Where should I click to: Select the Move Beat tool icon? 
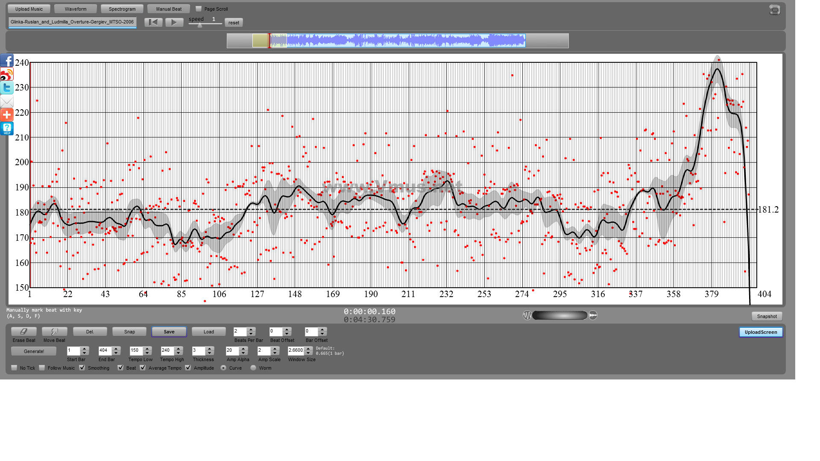pos(54,332)
